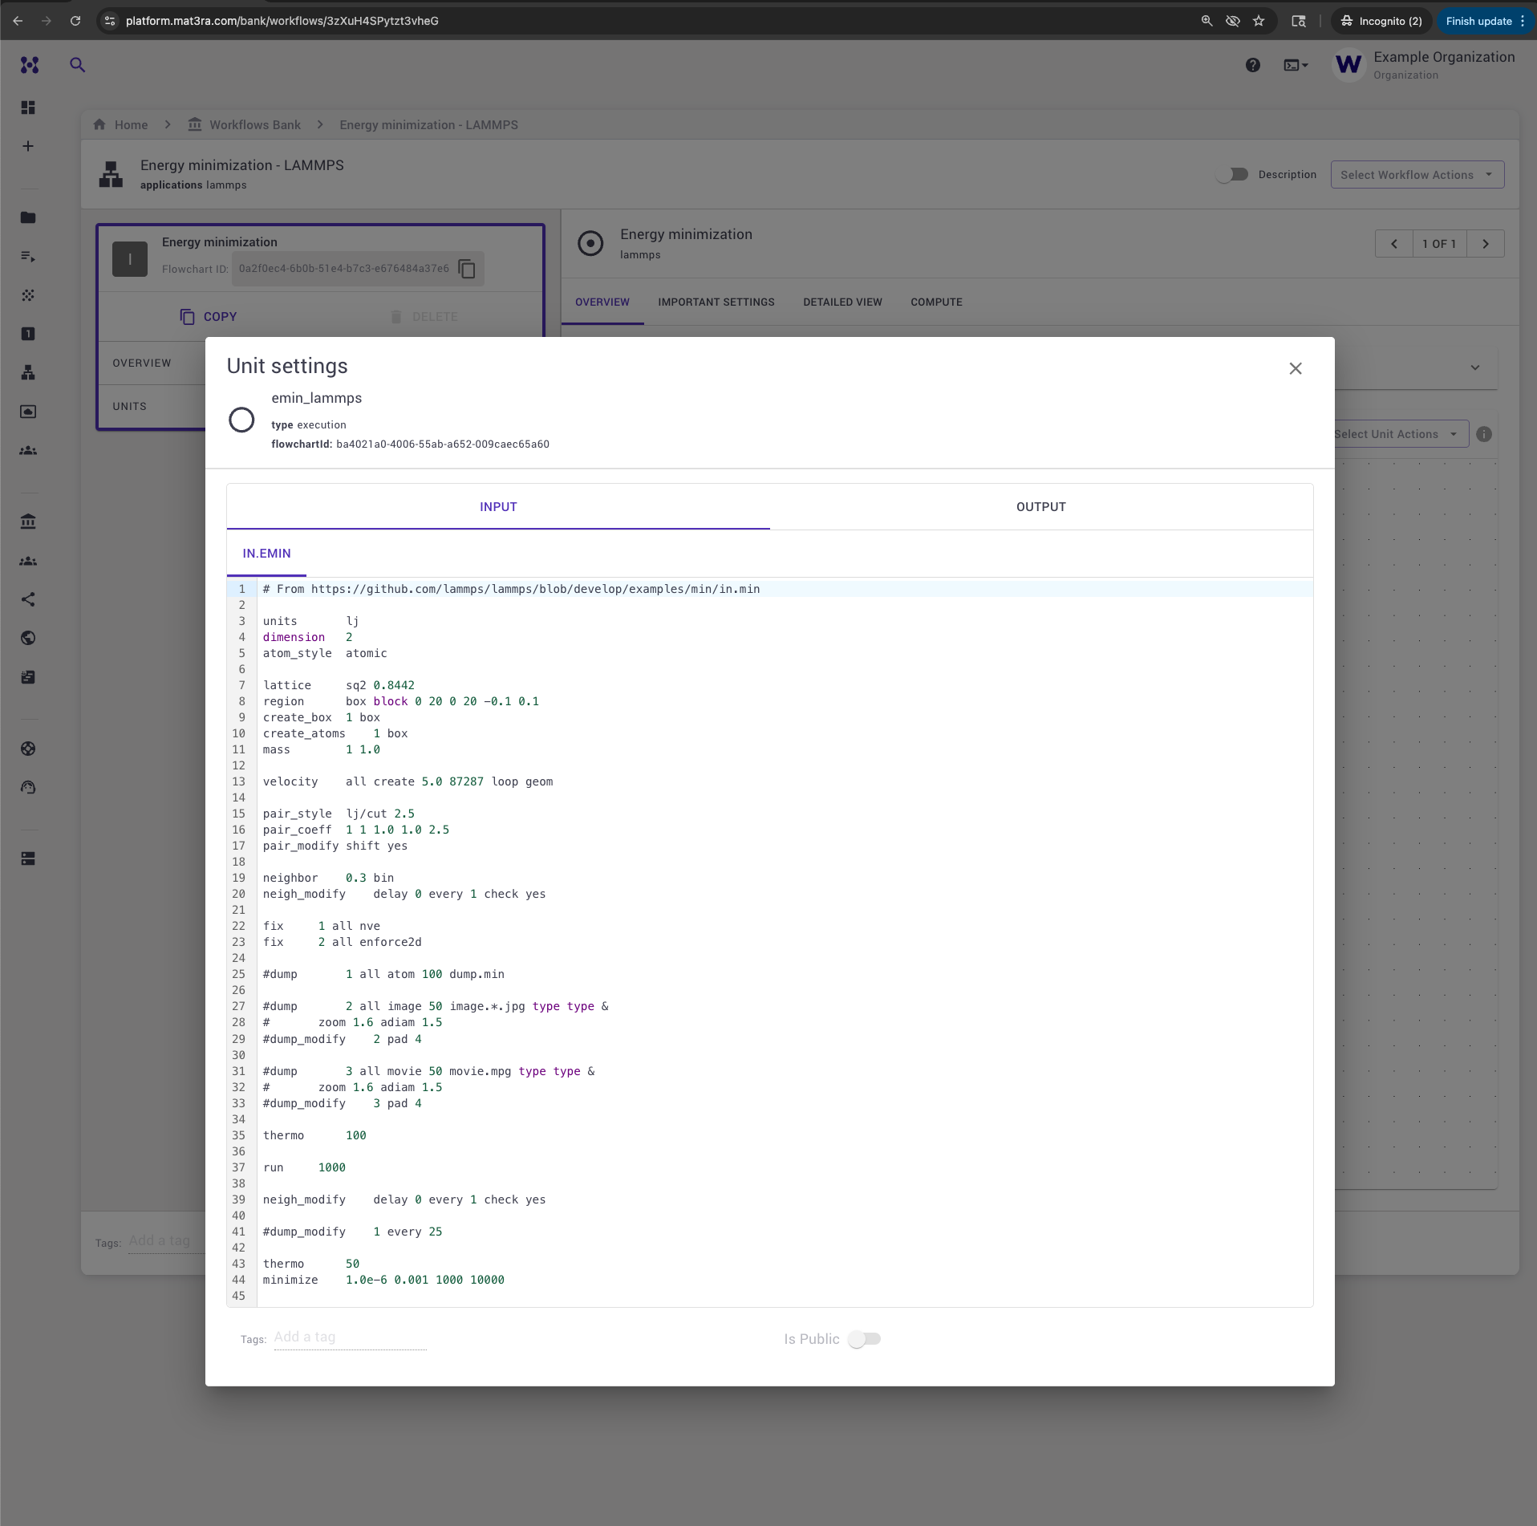
Task: Toggle the Is Public switch
Action: click(865, 1339)
